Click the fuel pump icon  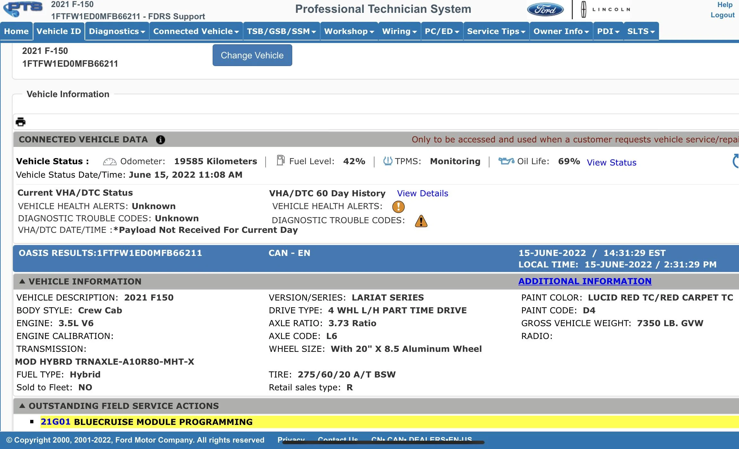[280, 160]
